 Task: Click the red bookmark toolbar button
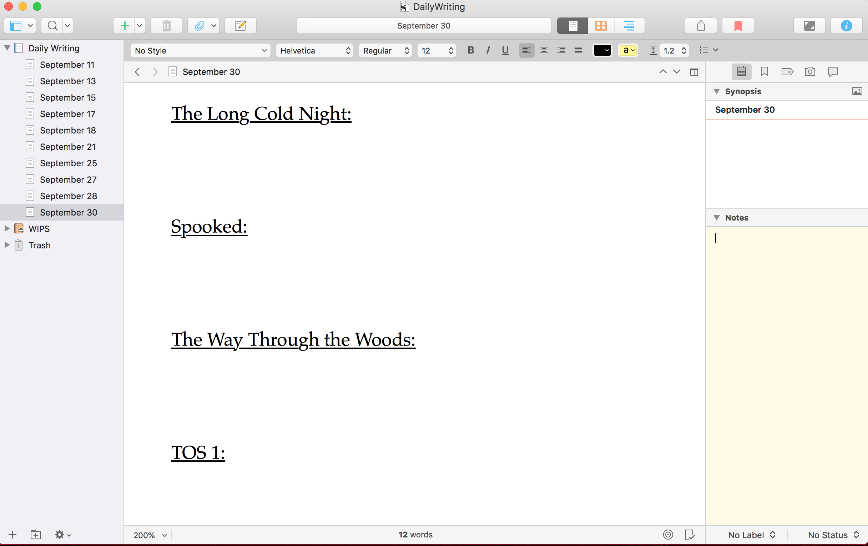[737, 26]
